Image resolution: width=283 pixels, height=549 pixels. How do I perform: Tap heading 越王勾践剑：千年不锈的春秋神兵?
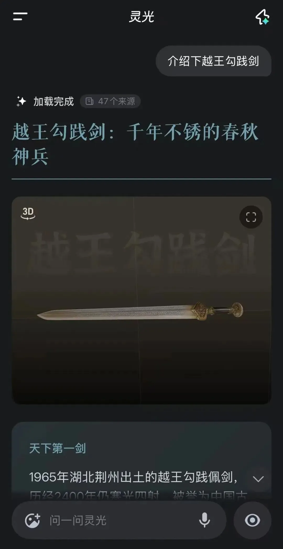pyautogui.click(x=135, y=144)
